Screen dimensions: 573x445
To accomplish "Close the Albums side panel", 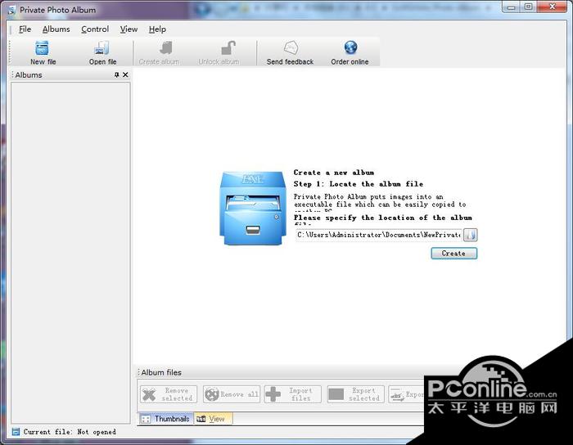I will point(125,74).
